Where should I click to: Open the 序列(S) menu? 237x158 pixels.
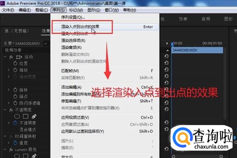point(59,10)
